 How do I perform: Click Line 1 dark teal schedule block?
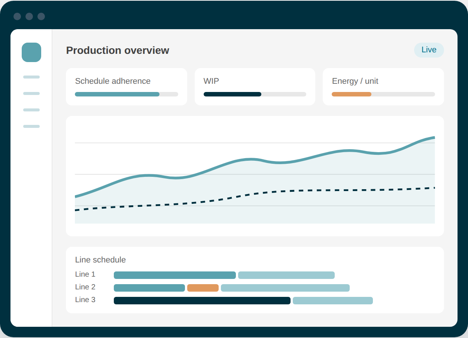pos(175,275)
